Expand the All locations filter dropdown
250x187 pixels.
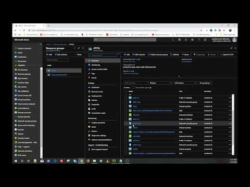(x=185, y=83)
